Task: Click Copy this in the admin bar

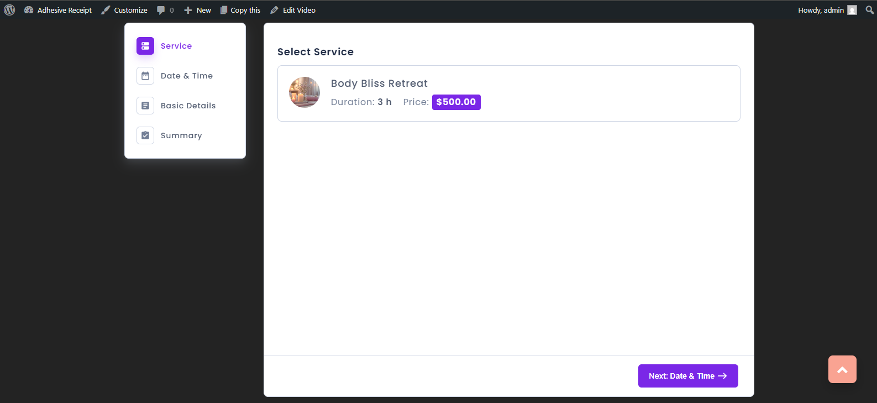Action: 245,10
